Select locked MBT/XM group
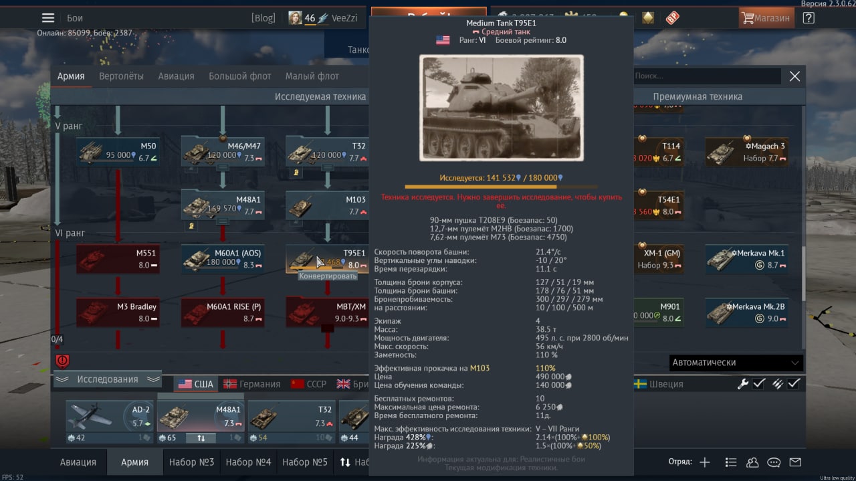 click(327, 312)
